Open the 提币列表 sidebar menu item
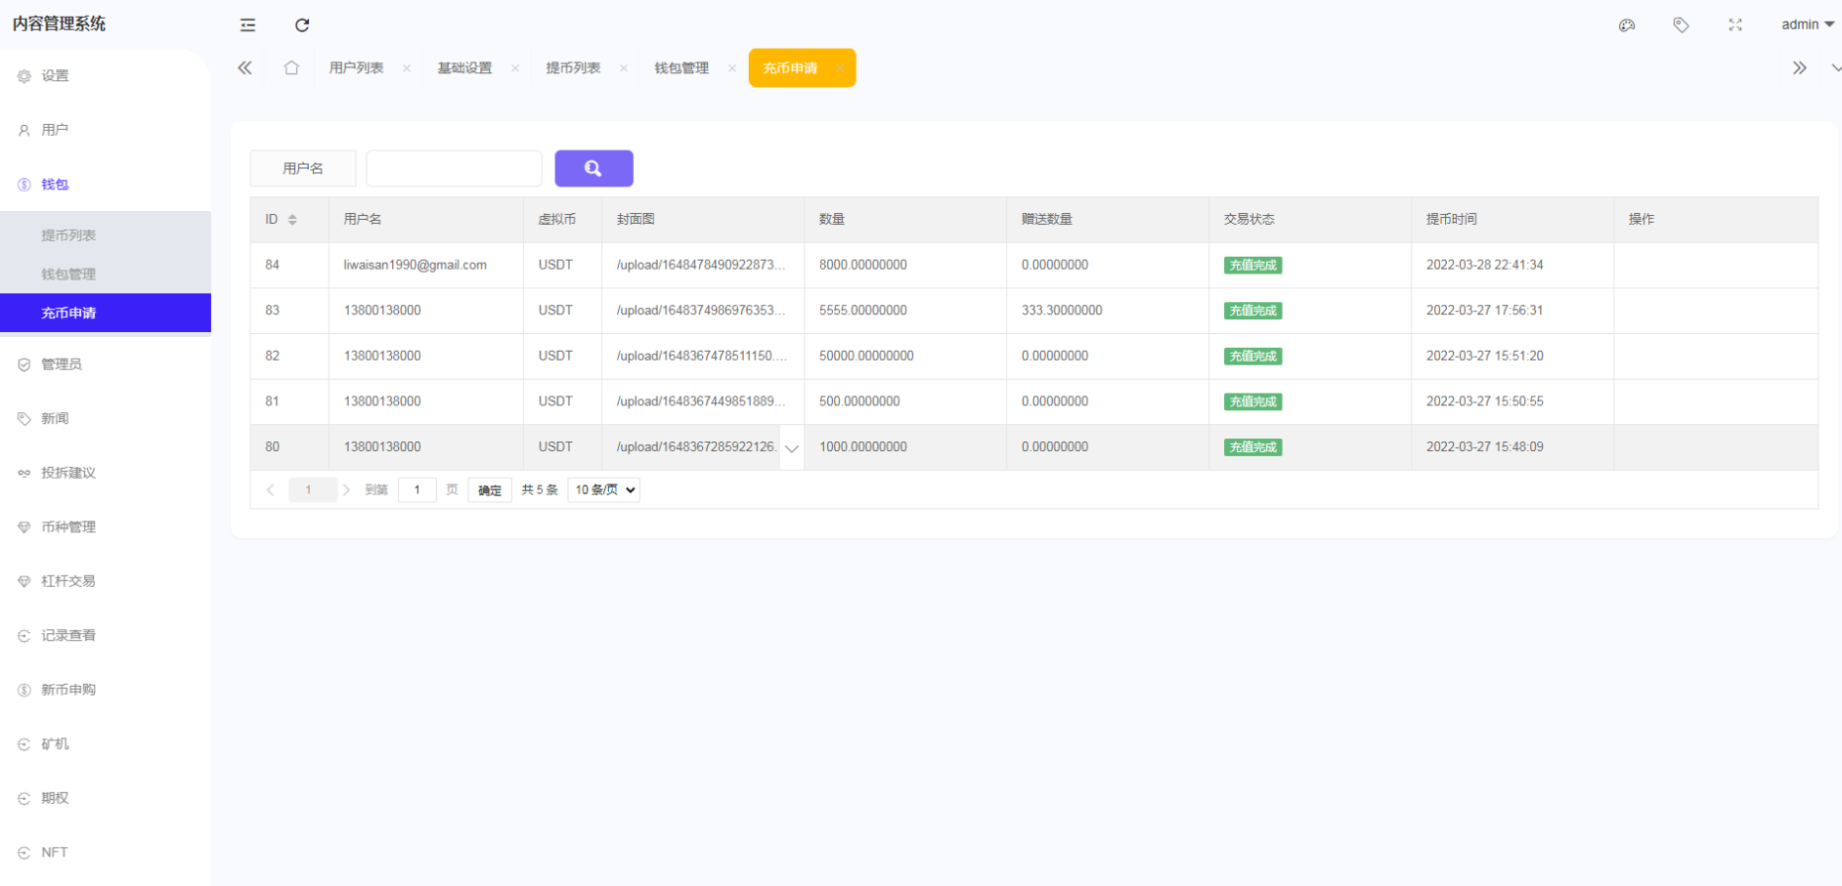This screenshot has height=886, width=1842. click(68, 234)
